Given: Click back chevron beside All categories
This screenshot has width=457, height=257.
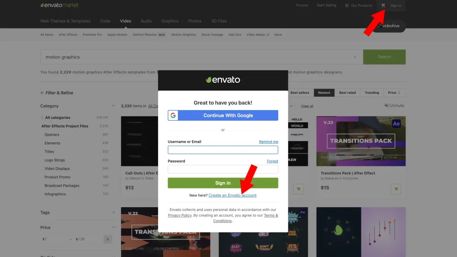Looking at the screenshot, I should (x=42, y=118).
